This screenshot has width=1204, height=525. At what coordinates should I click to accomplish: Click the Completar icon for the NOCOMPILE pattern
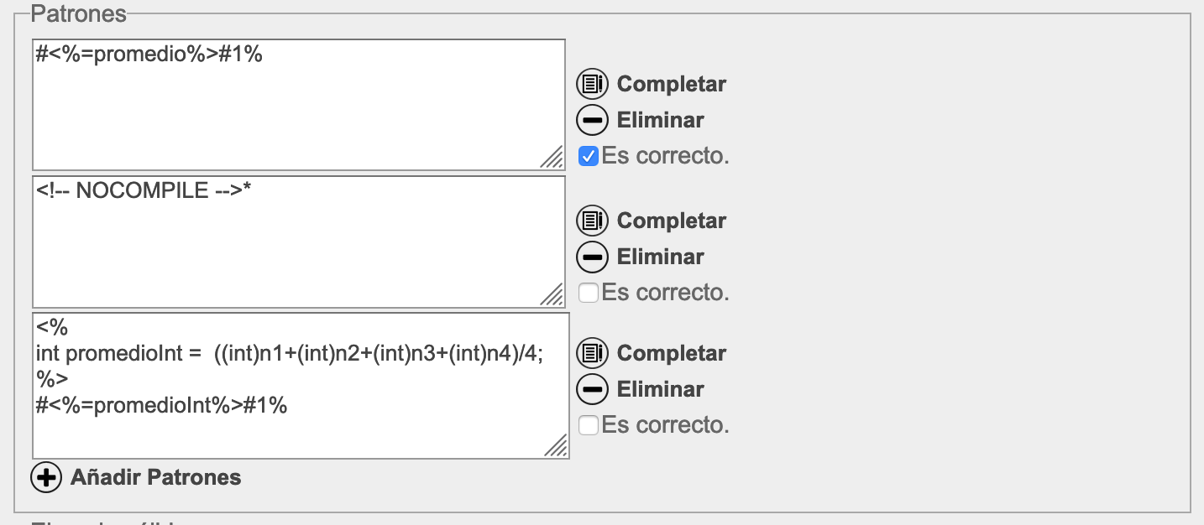592,221
